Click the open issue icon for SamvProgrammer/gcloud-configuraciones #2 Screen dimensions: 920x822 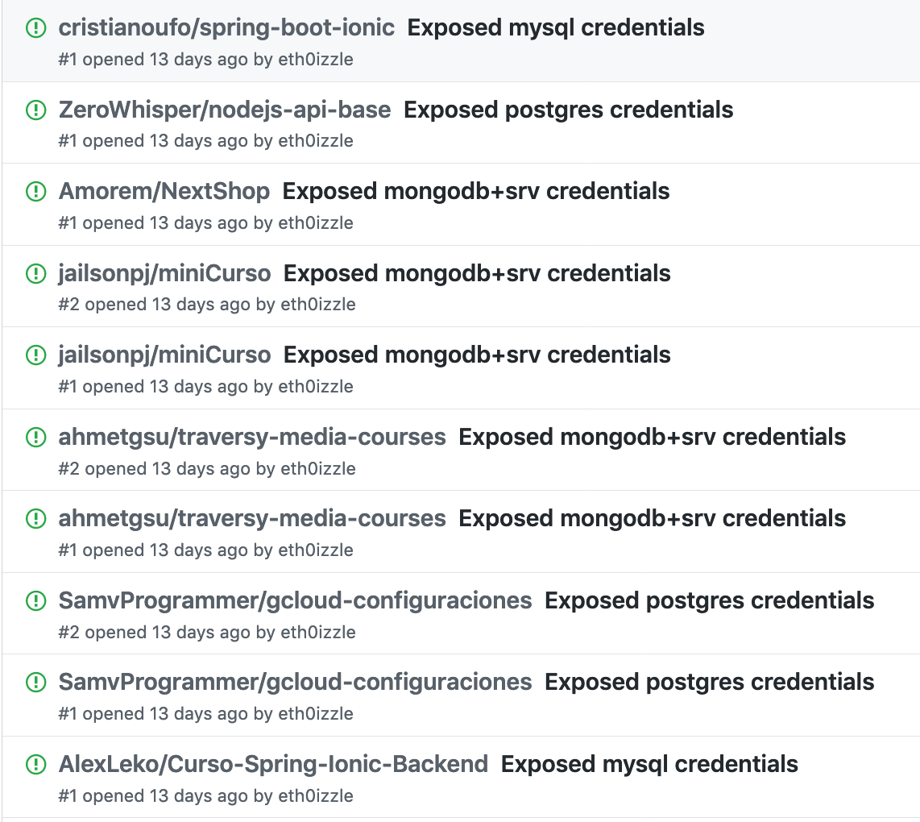tap(35, 600)
